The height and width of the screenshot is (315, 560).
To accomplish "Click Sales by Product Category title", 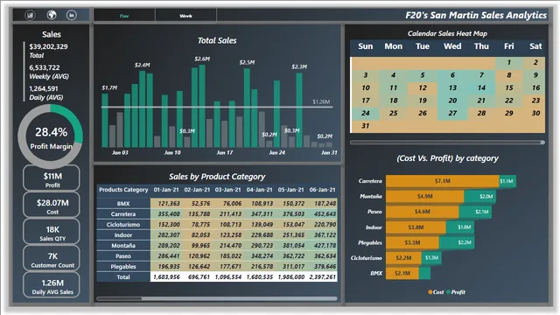I will 217,177.
